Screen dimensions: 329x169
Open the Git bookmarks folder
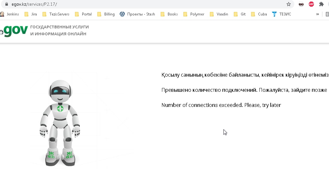tap(240, 14)
